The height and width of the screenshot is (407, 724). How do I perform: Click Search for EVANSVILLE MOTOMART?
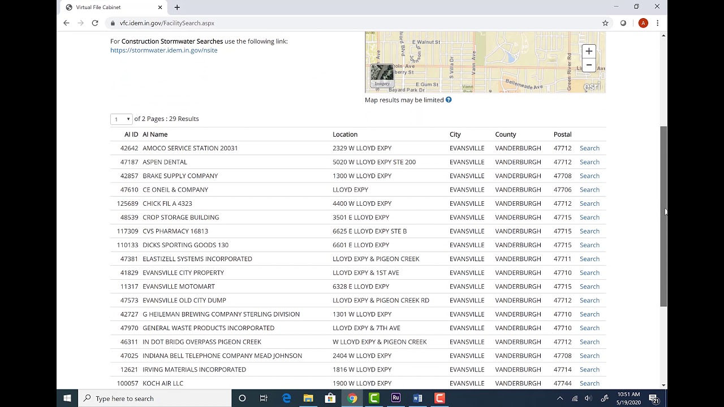coord(589,287)
